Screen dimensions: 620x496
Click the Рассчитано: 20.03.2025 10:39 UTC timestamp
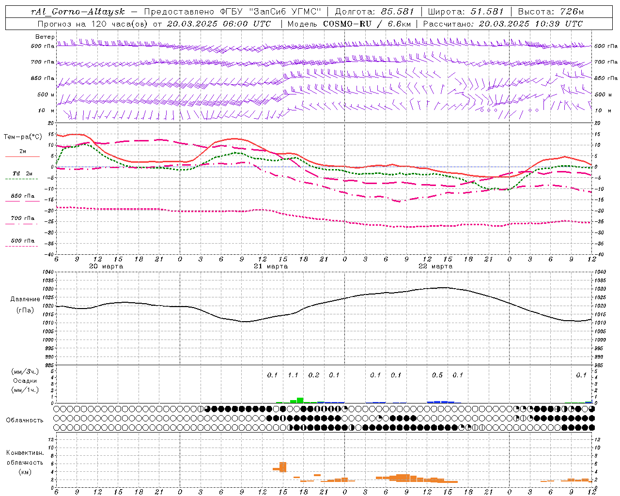503,24
